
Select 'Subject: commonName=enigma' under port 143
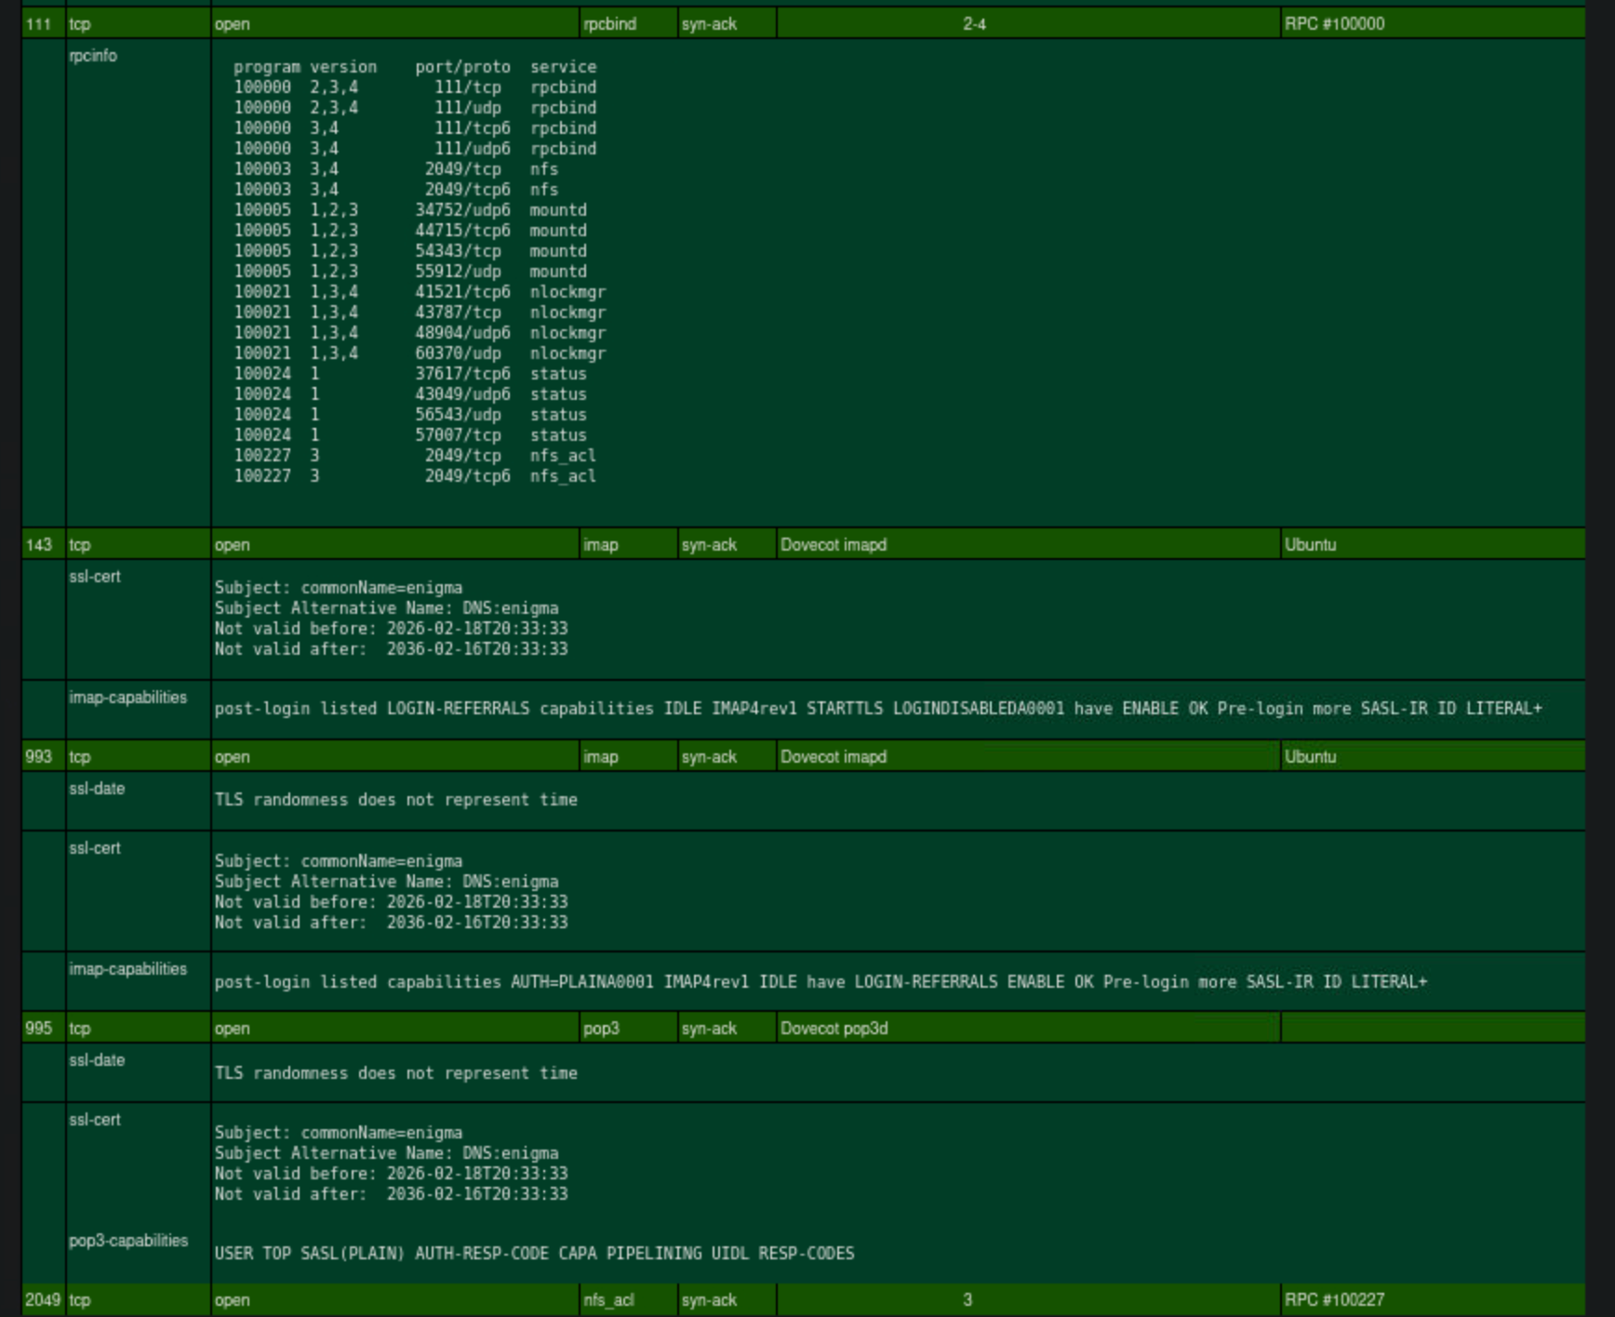point(339,588)
